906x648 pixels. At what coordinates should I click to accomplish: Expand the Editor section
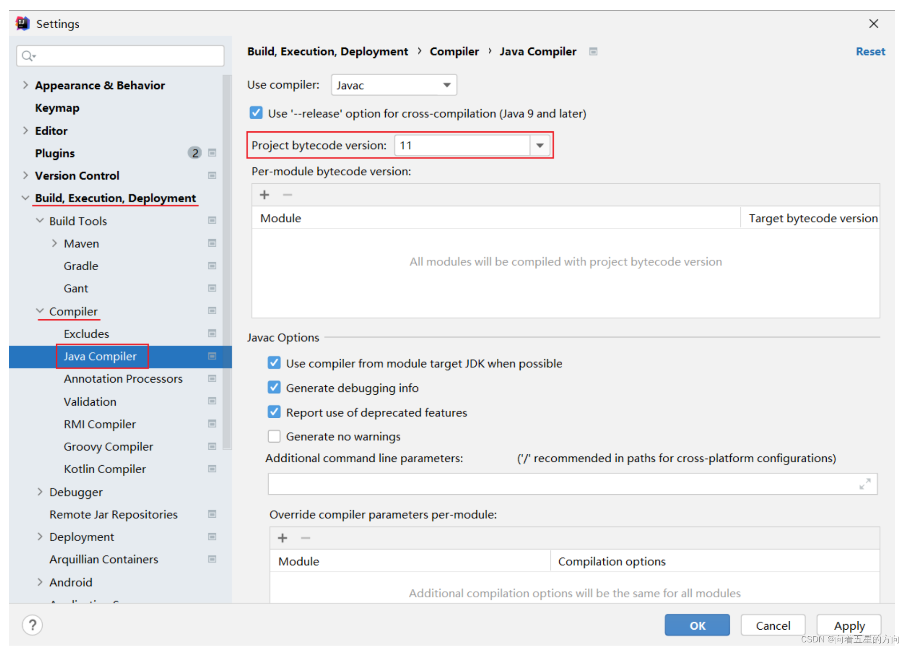[25, 130]
